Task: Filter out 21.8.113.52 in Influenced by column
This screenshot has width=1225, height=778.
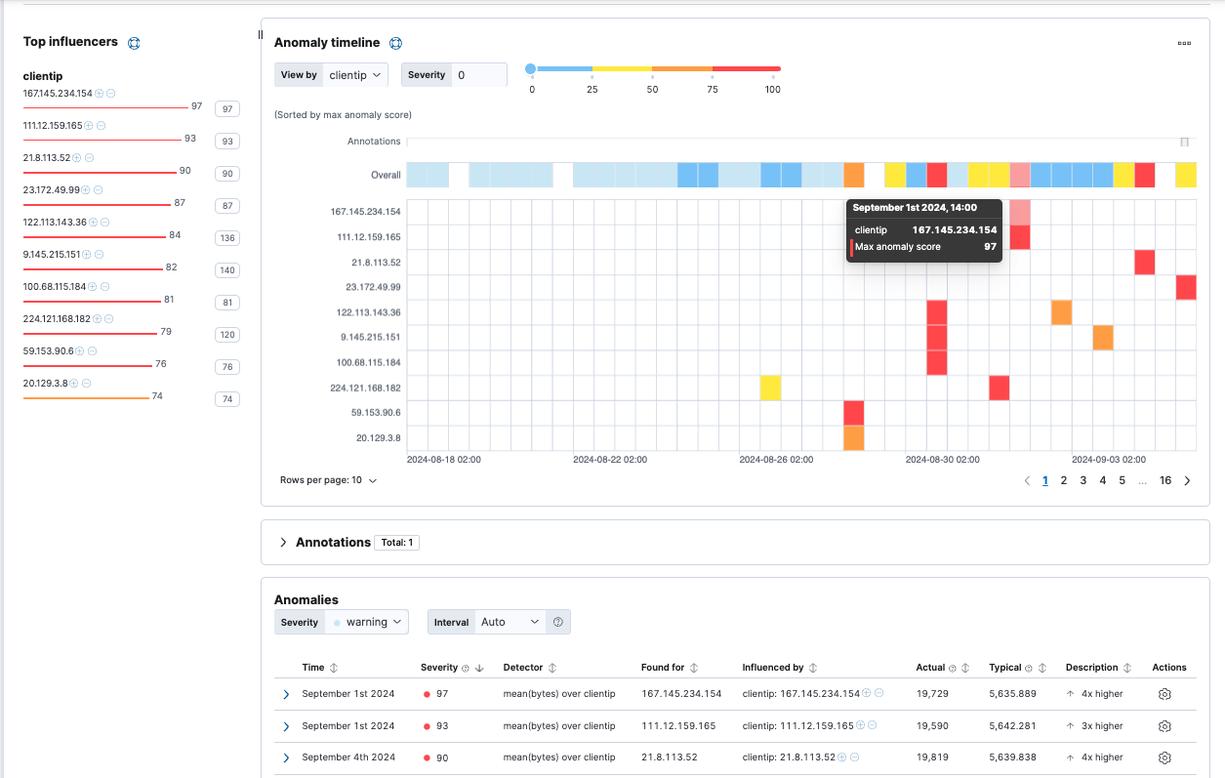Action: point(854,758)
